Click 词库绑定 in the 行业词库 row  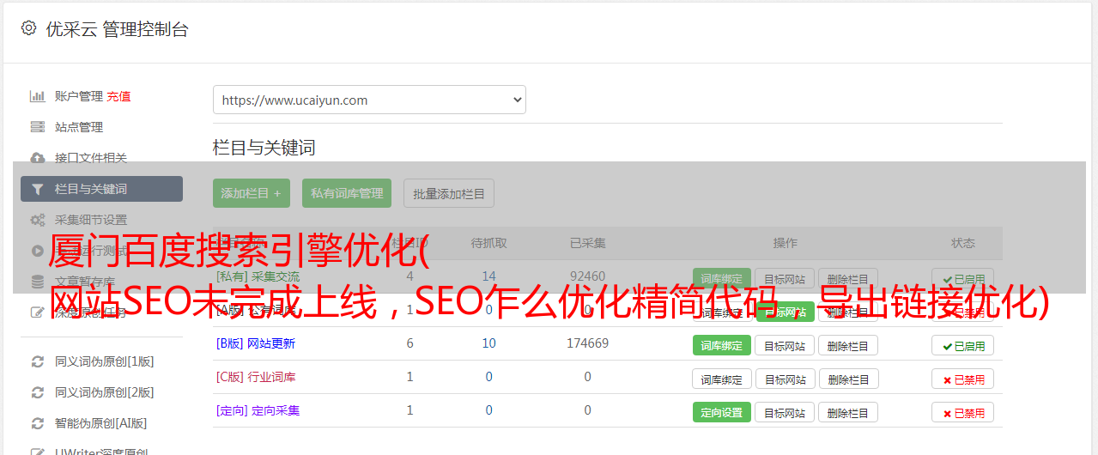click(x=722, y=379)
